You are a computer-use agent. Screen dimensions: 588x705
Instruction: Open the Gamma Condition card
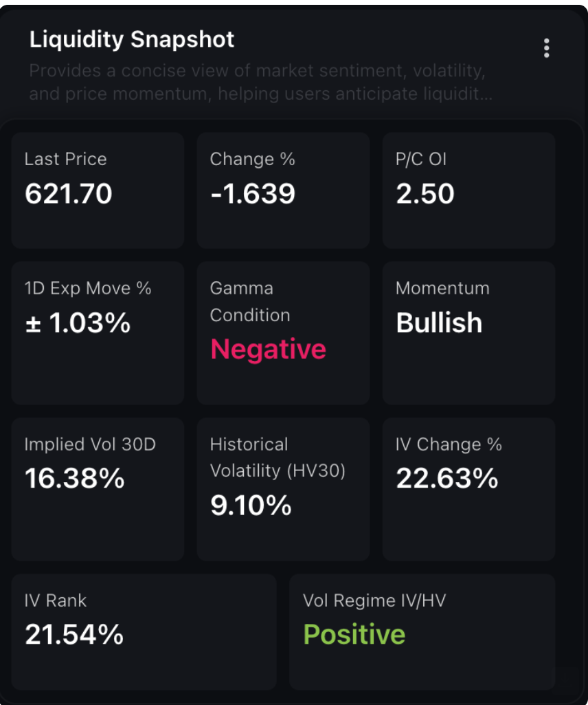coord(284,333)
